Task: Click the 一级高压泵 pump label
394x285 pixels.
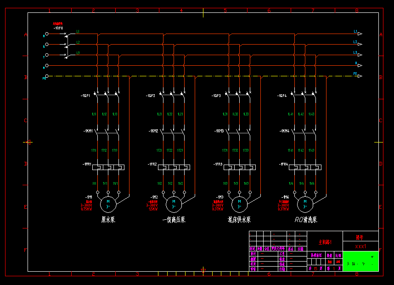Action: [174, 220]
